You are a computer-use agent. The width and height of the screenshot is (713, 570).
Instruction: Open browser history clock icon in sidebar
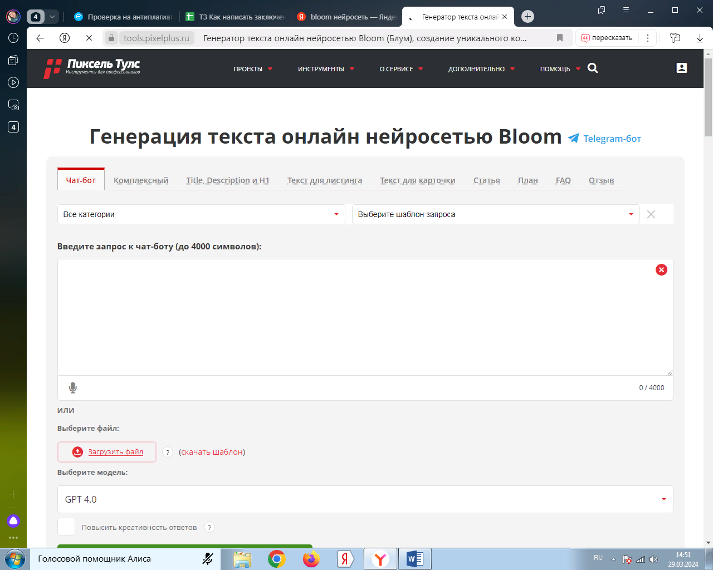(13, 38)
